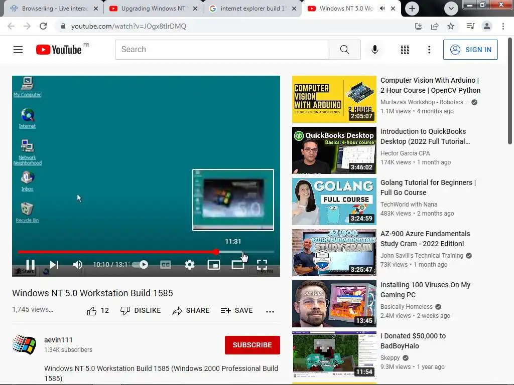Click the magnifier search button
This screenshot has width=514, height=385.
tap(344, 50)
